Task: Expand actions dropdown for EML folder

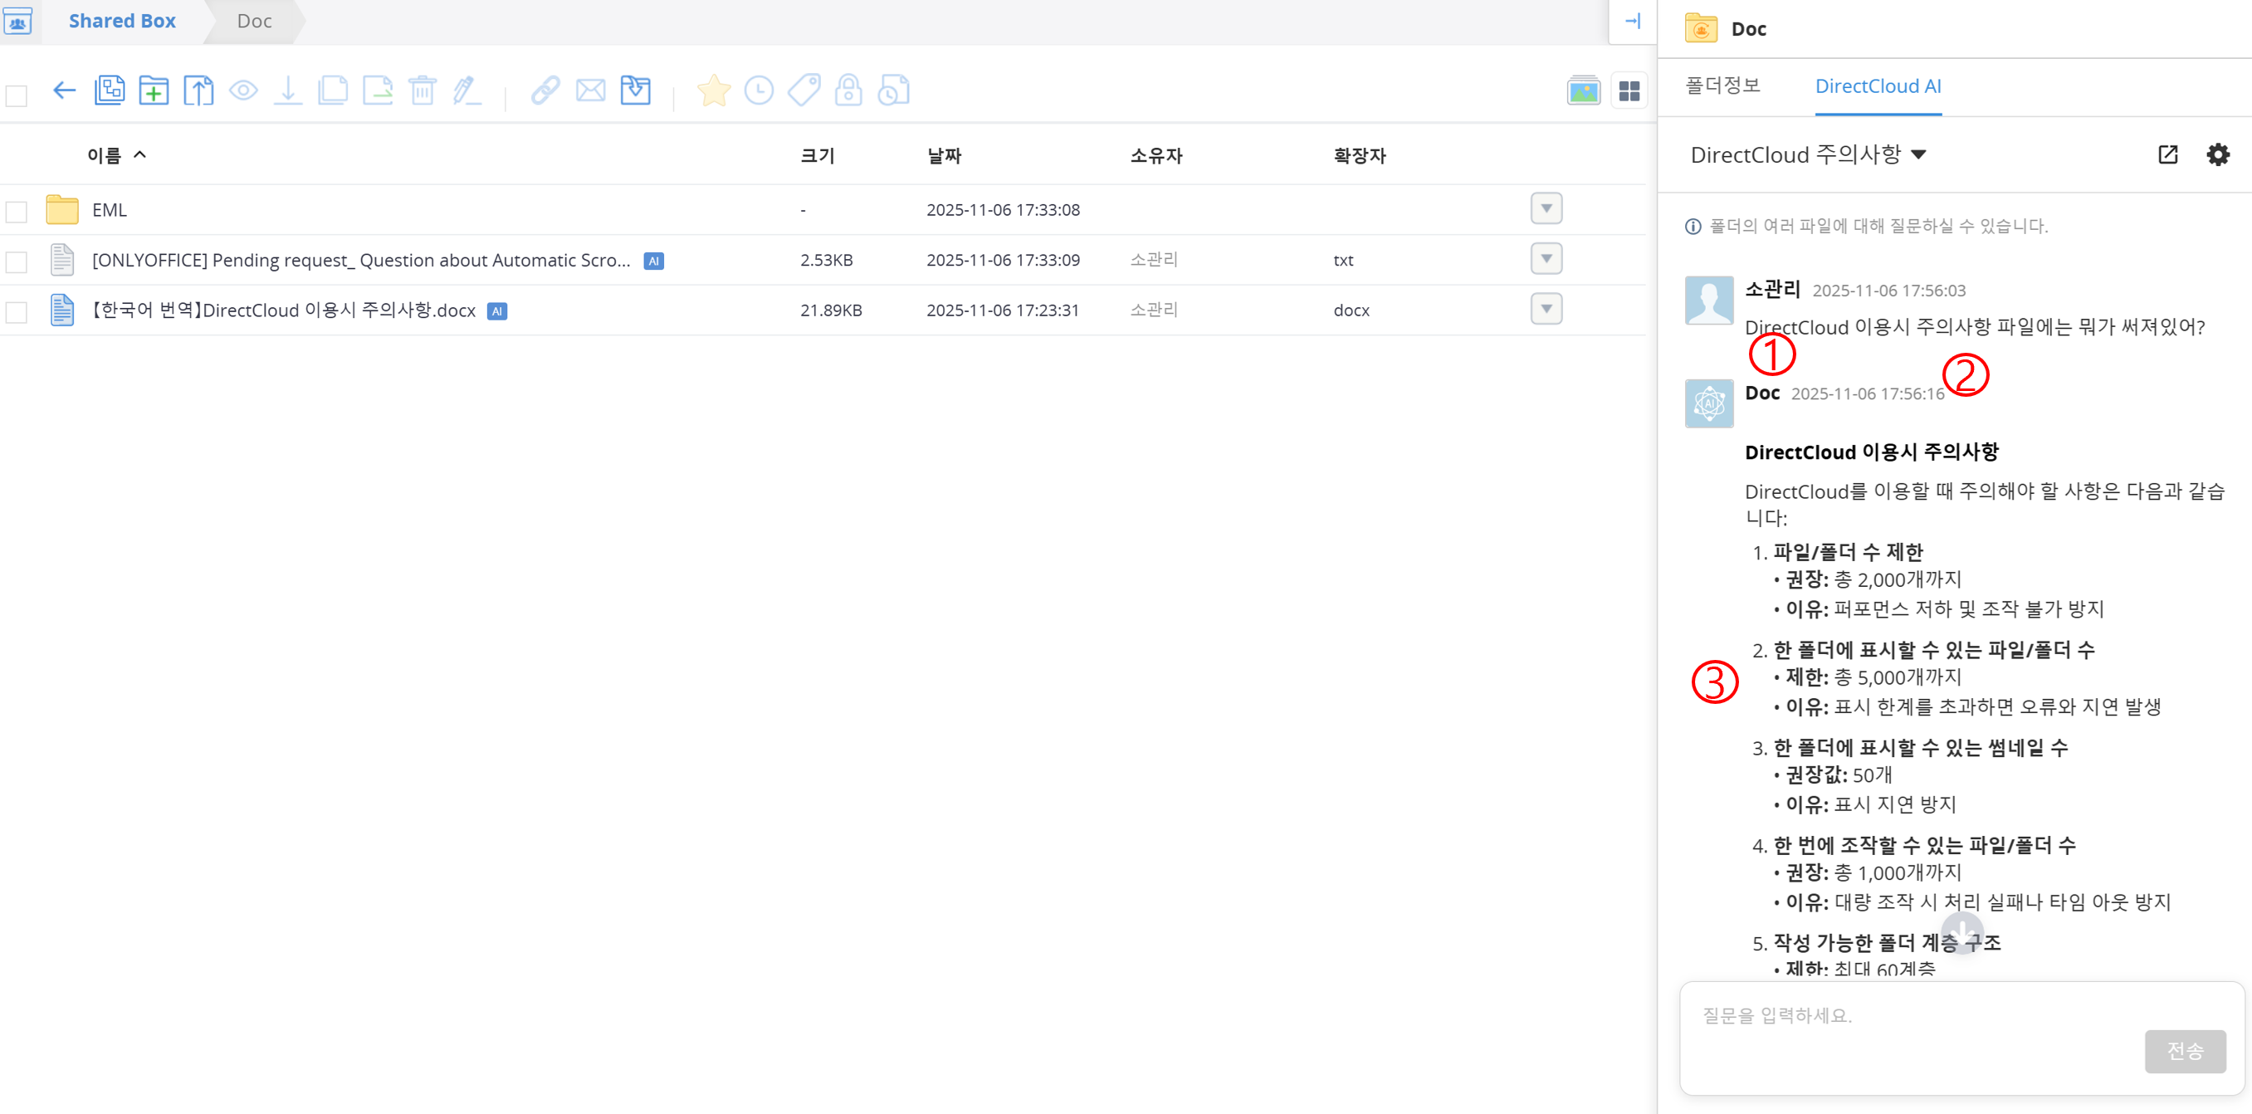Action: coord(1546,208)
